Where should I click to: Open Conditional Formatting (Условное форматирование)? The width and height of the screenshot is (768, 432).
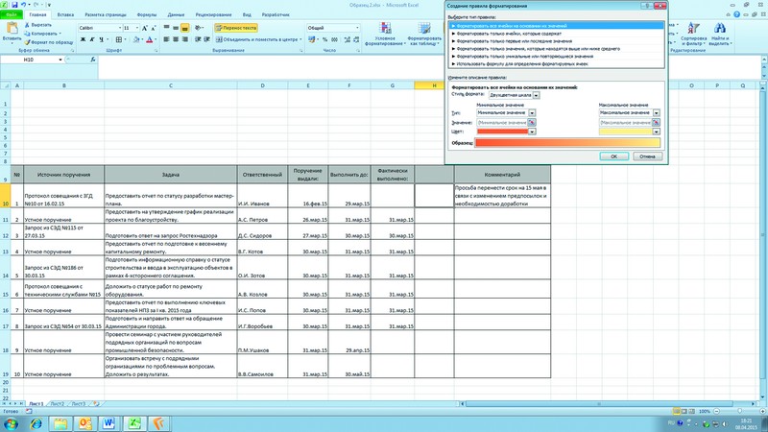[385, 34]
